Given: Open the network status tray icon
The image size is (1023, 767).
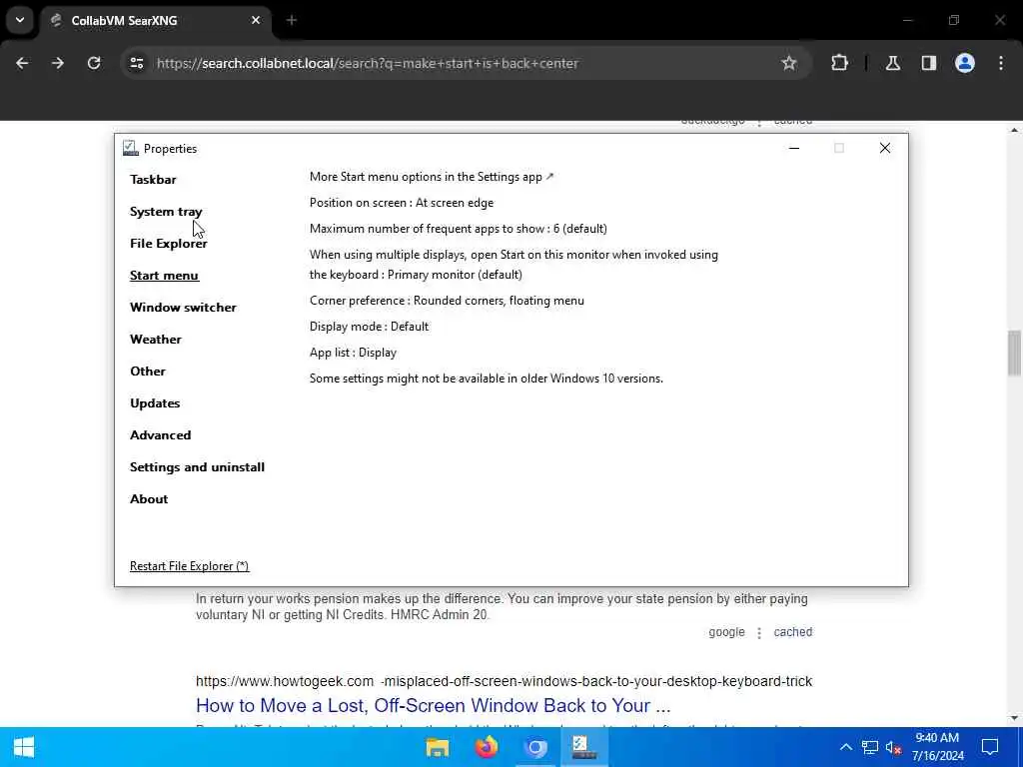Looking at the screenshot, I should (870, 747).
